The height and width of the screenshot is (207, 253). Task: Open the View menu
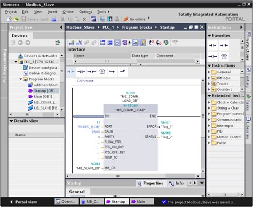(38, 12)
